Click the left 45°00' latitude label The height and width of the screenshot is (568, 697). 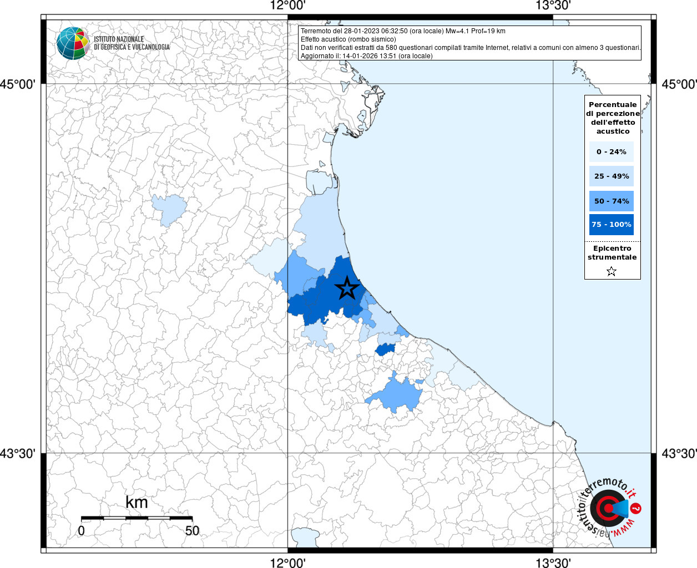(18, 84)
